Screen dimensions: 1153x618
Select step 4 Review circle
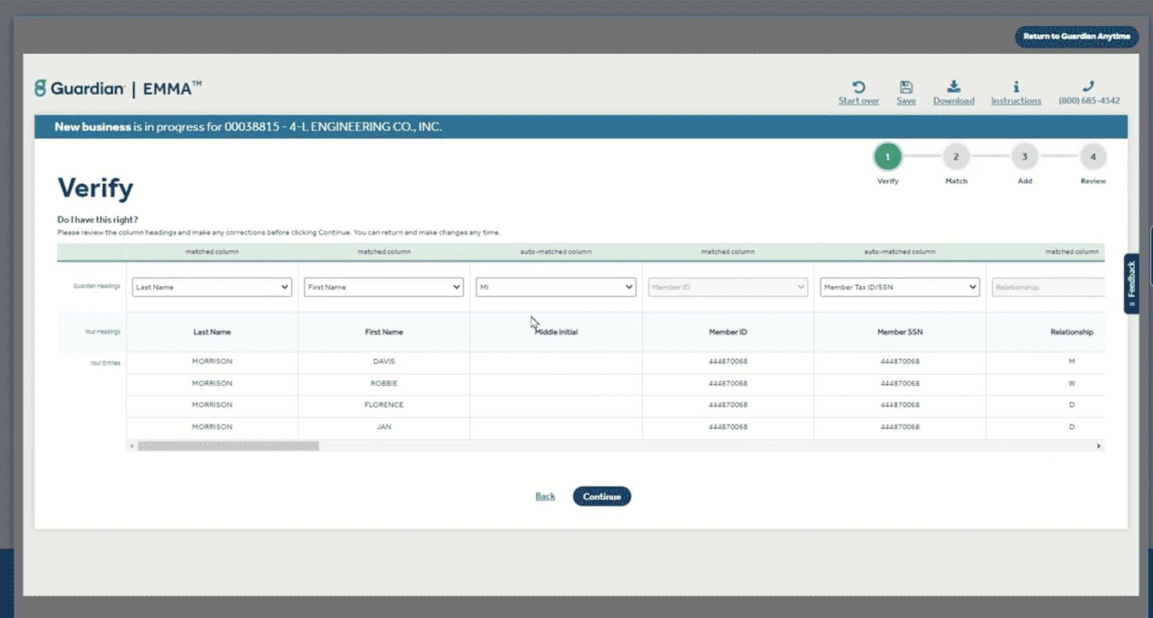coord(1093,156)
